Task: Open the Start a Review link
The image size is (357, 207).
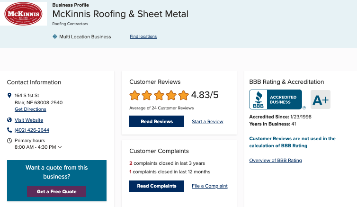Action: click(208, 122)
